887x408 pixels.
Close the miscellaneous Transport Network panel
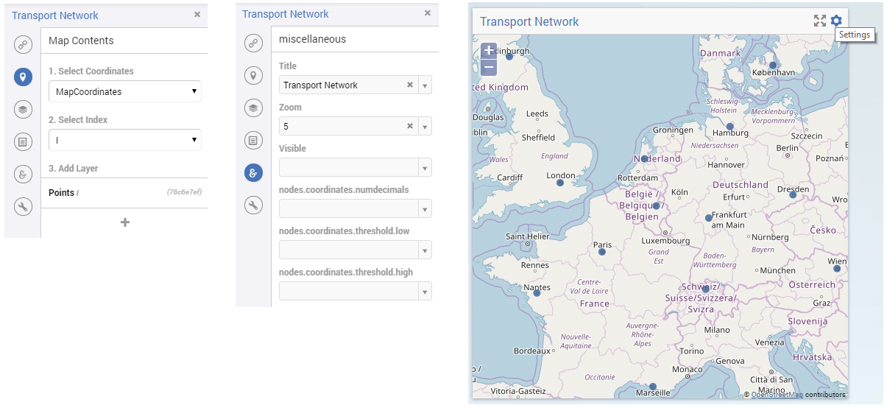pyautogui.click(x=428, y=13)
